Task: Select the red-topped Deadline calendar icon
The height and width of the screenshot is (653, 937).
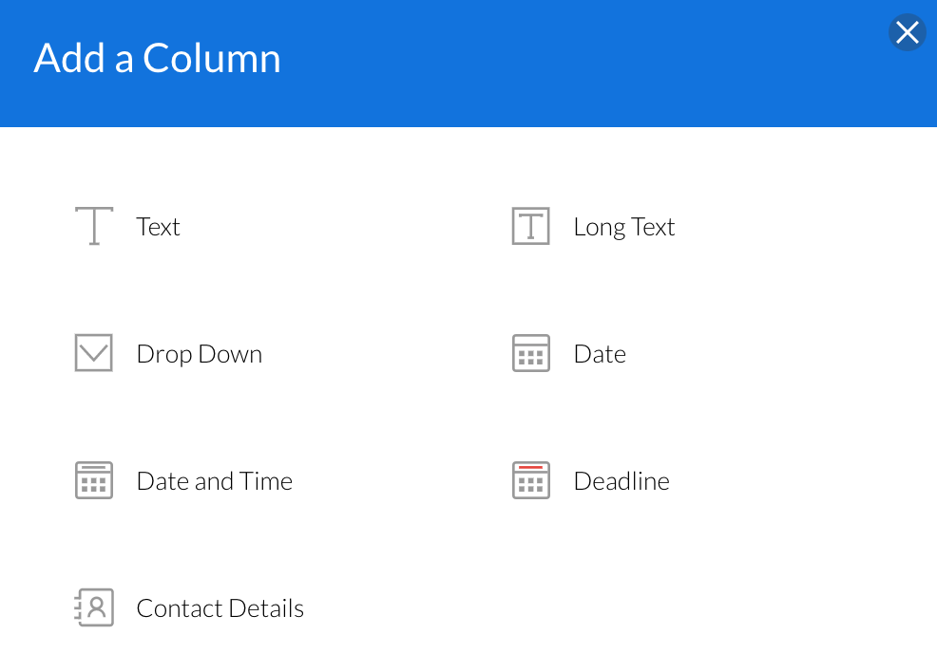Action: [530, 480]
